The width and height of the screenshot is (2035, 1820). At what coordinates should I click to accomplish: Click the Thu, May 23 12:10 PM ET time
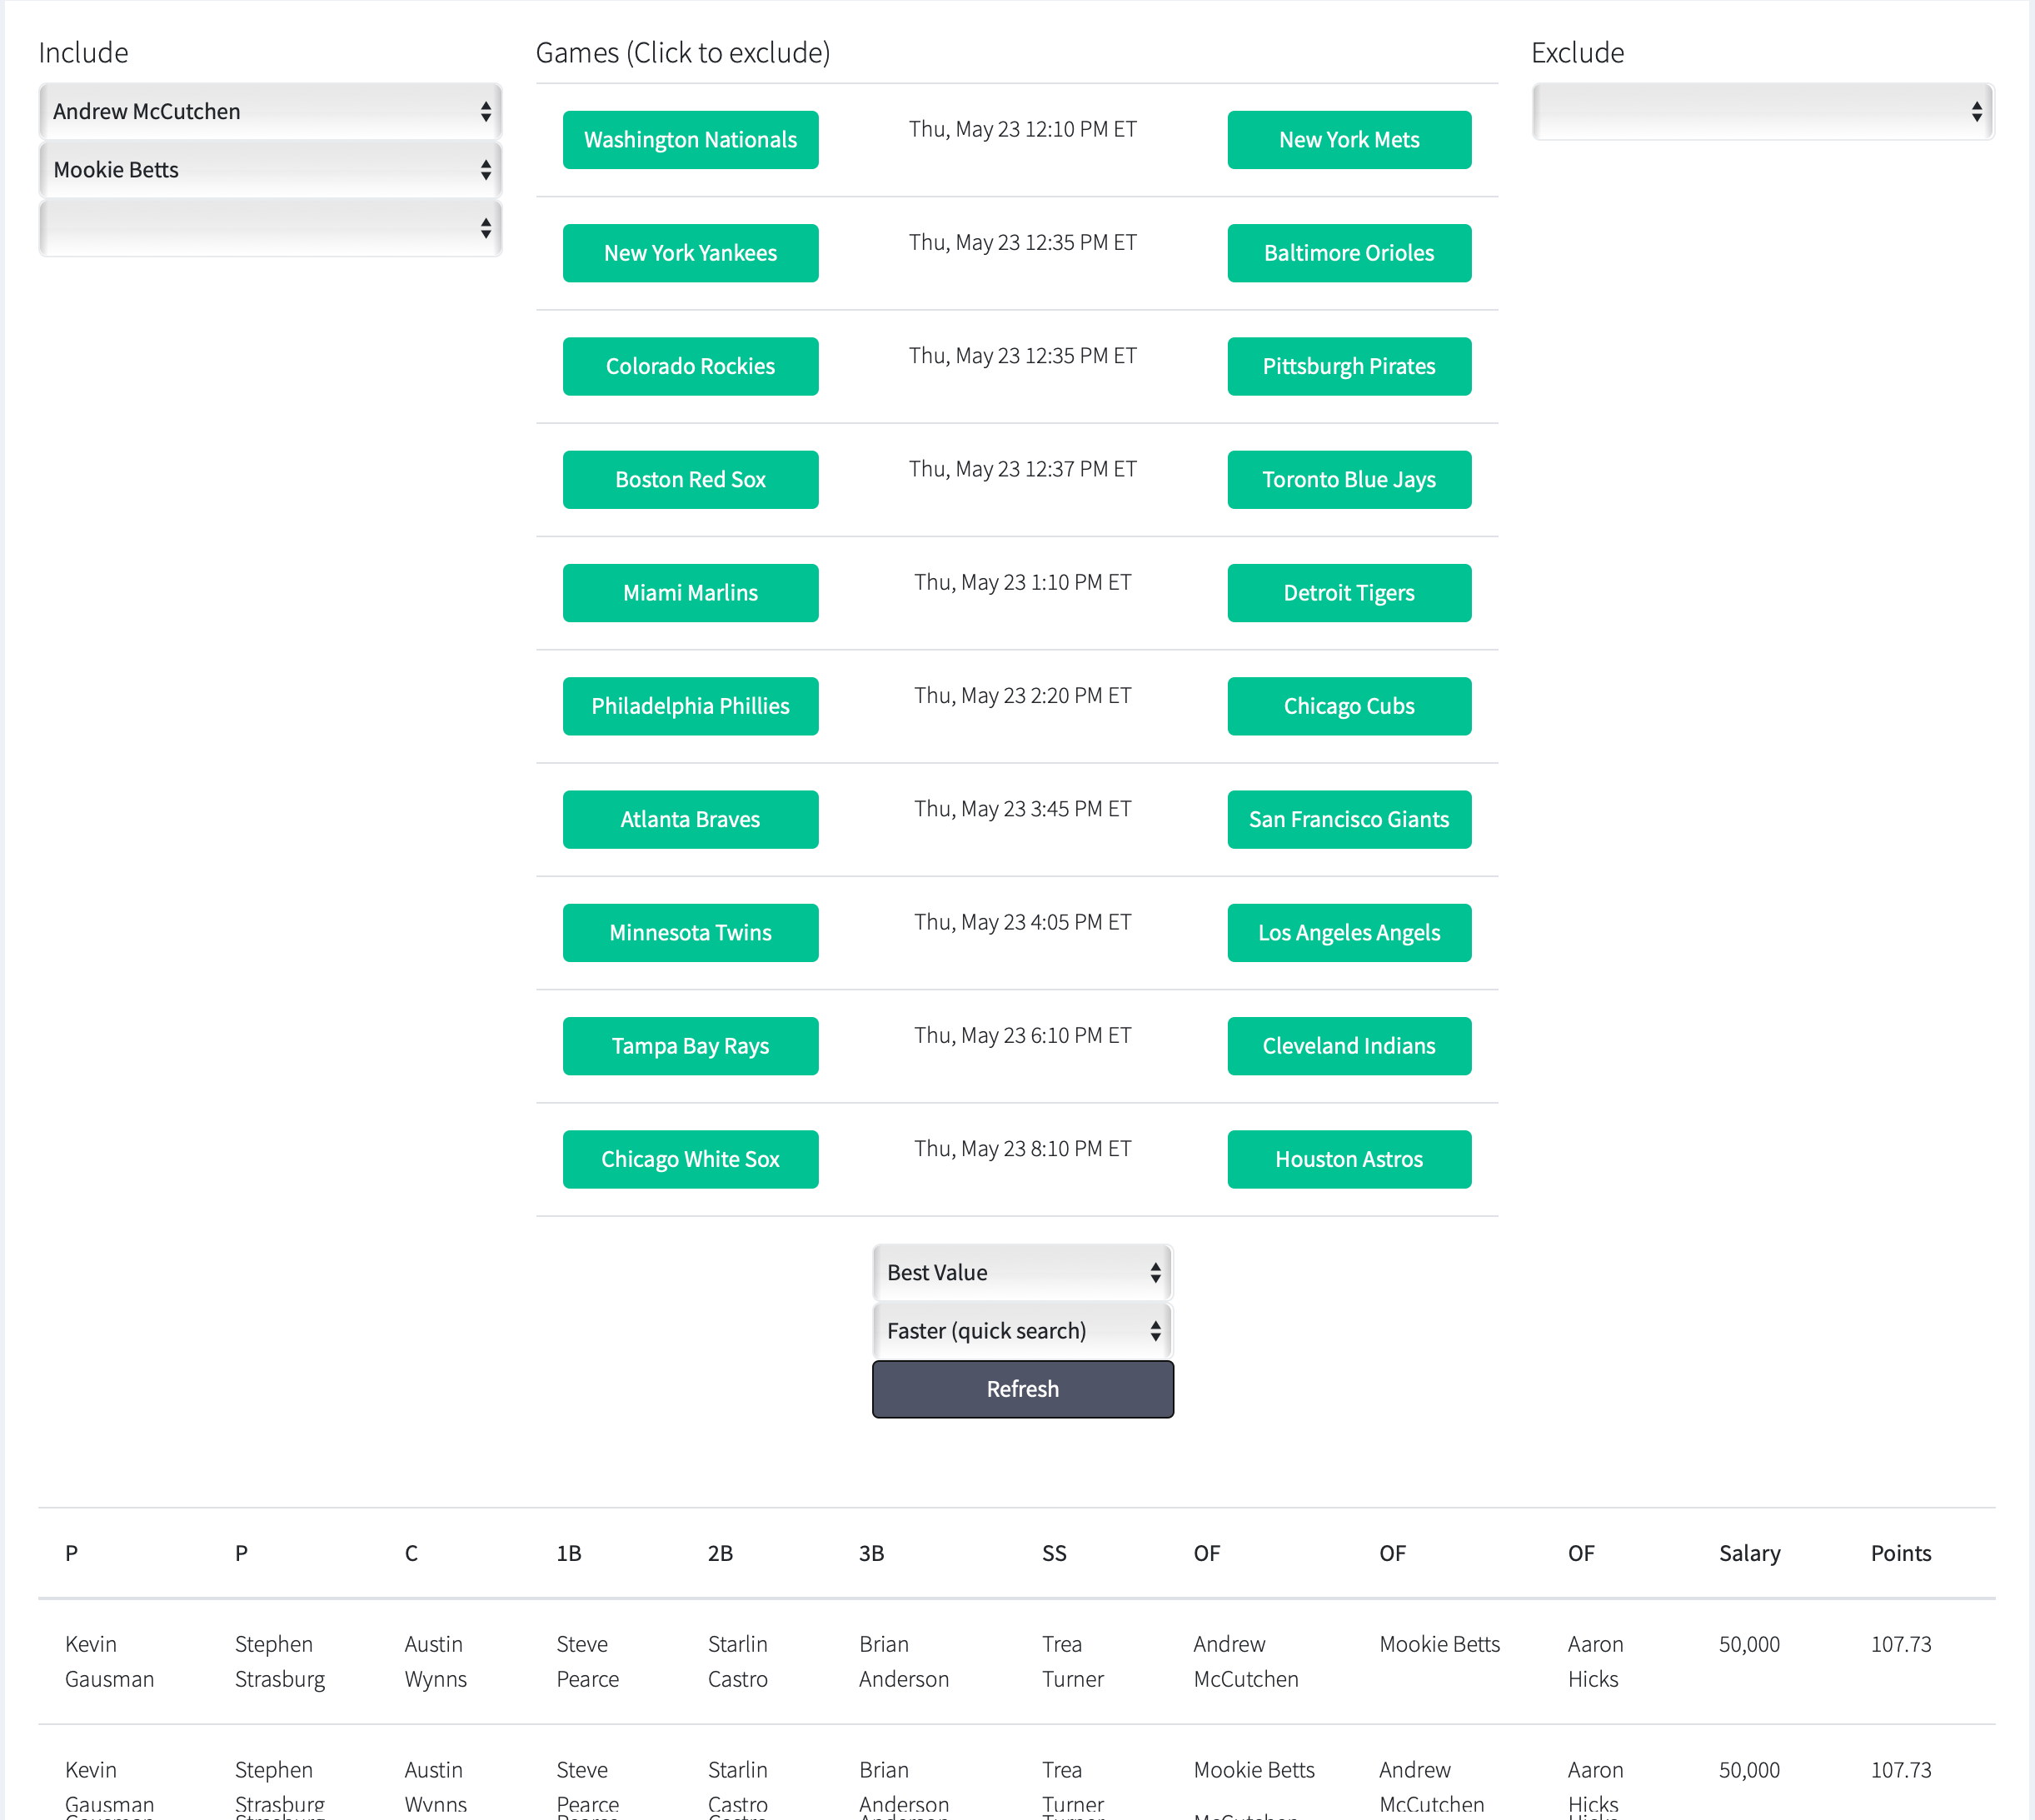1022,129
